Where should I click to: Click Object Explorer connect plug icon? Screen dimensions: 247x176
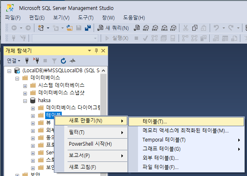(27, 61)
